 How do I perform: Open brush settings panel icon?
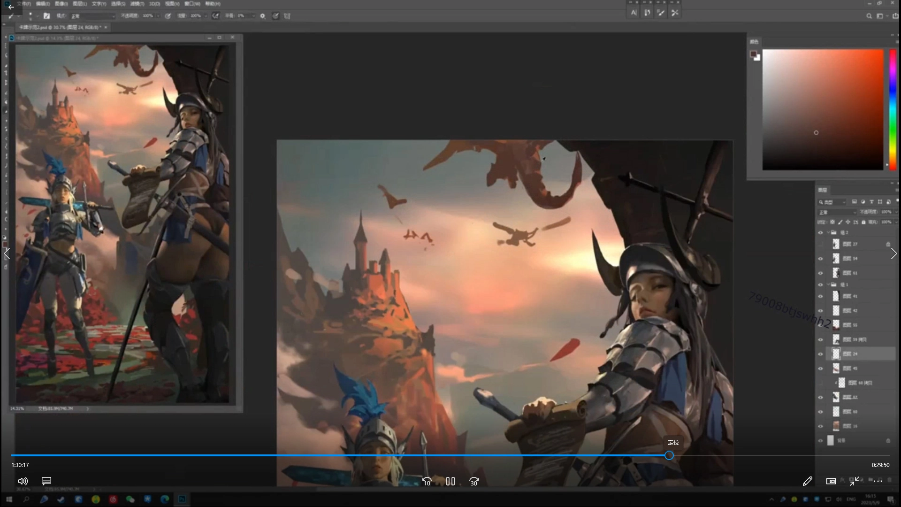(x=46, y=16)
